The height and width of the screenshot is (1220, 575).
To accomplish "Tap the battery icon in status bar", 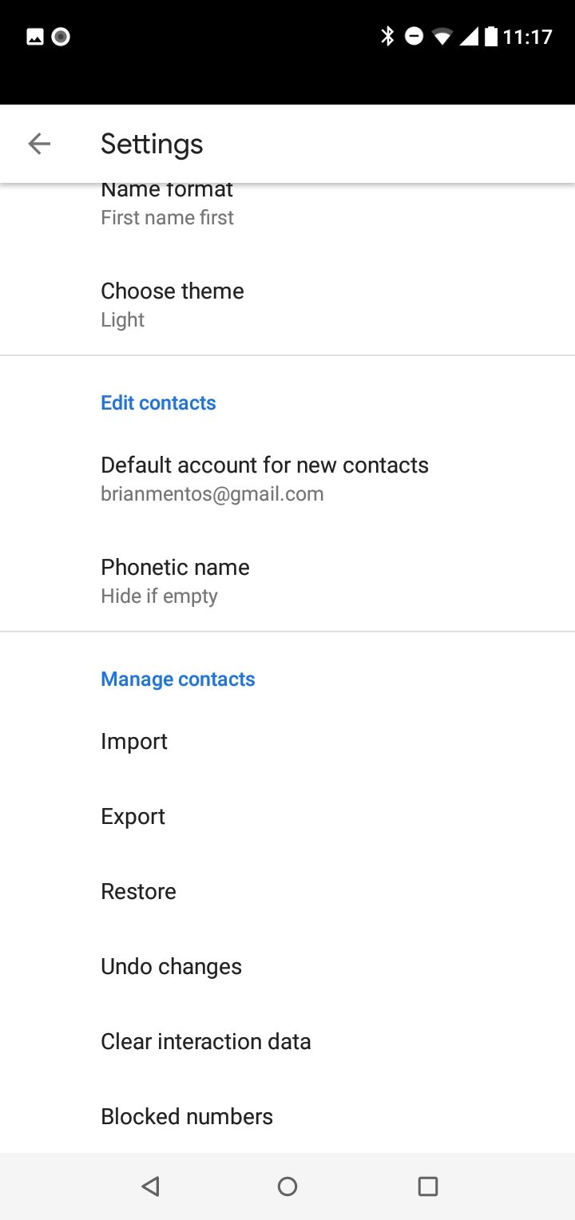I will tap(490, 37).
